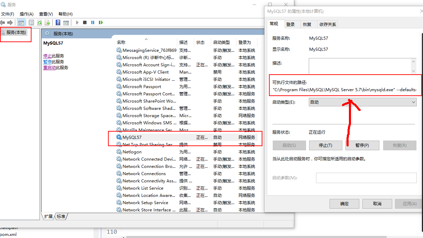The height and width of the screenshot is (238, 423).
Task: Switch to the 依存关系 tab
Action: tap(327, 24)
